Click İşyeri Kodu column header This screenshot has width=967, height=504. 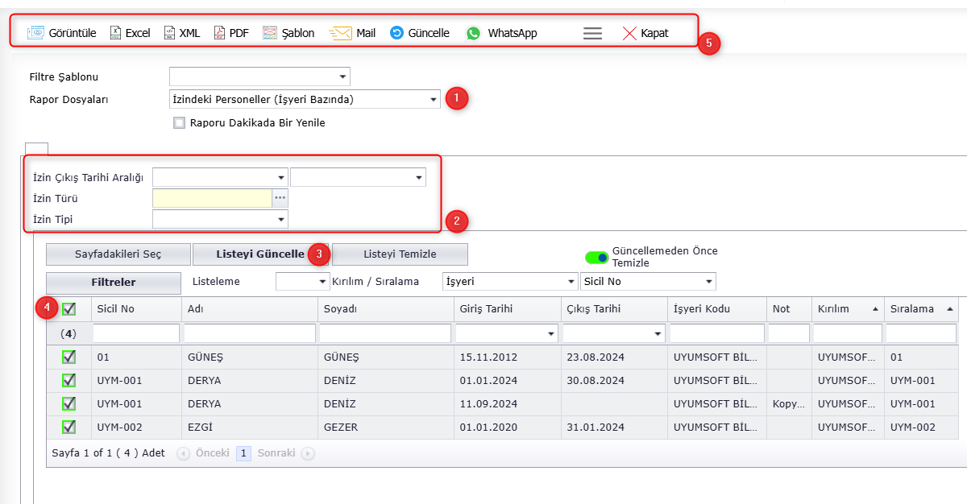click(x=717, y=309)
